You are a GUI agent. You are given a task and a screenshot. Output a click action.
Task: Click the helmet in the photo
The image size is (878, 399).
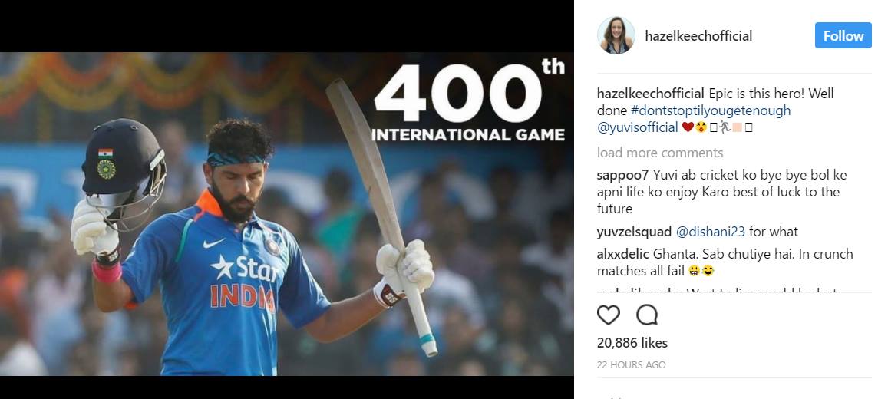pyautogui.click(x=124, y=166)
